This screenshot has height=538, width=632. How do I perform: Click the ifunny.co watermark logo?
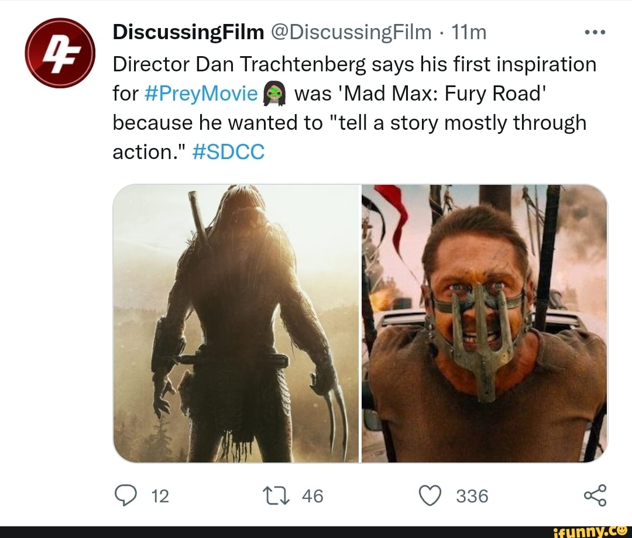590,531
